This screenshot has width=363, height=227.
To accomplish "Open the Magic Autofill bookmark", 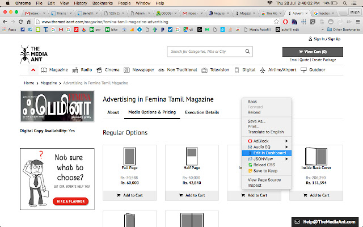I will (x=257, y=30).
